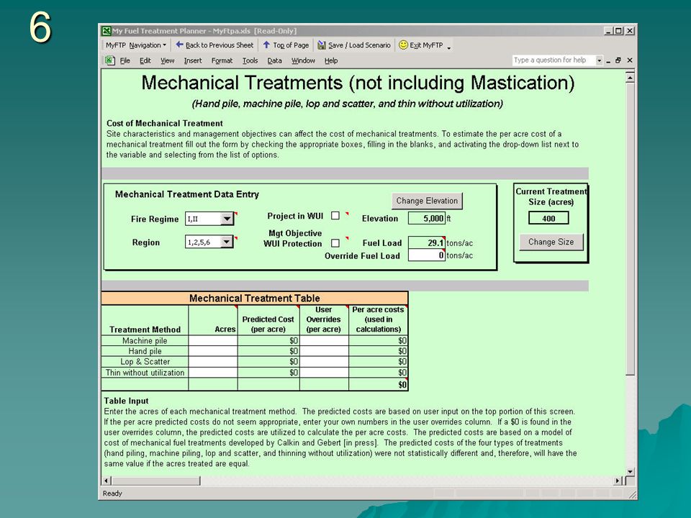
Task: Click the vertical scrollbar down arrow
Action: click(631, 471)
